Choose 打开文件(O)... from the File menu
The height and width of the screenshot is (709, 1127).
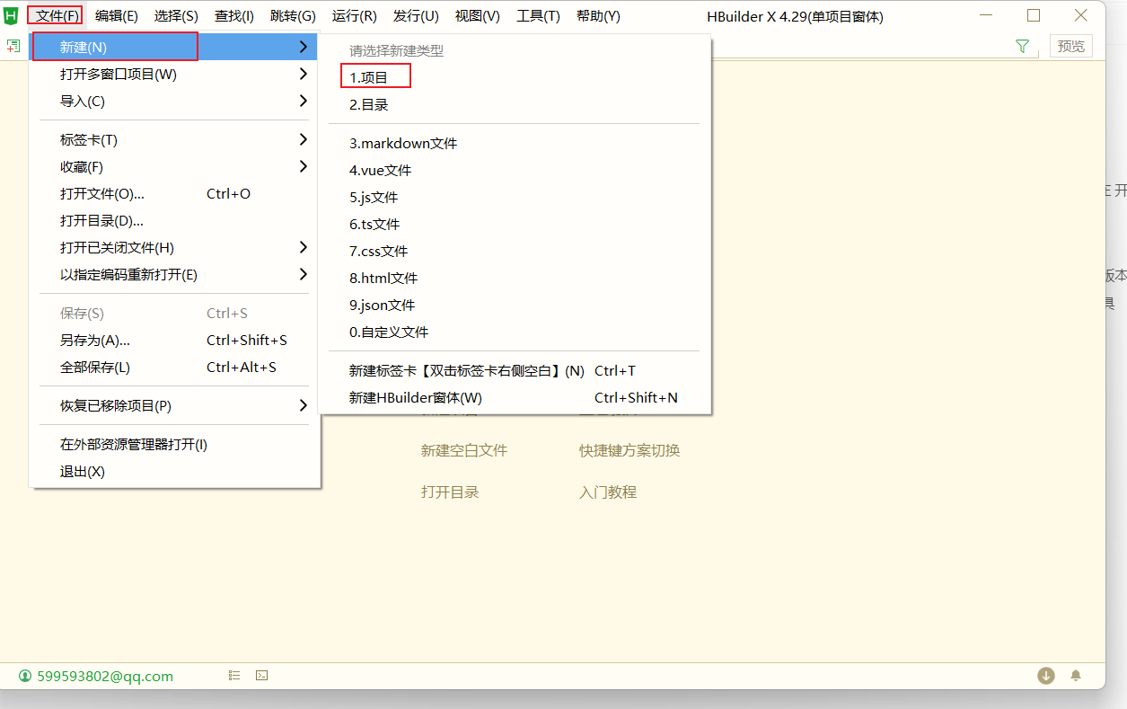[x=175, y=193]
